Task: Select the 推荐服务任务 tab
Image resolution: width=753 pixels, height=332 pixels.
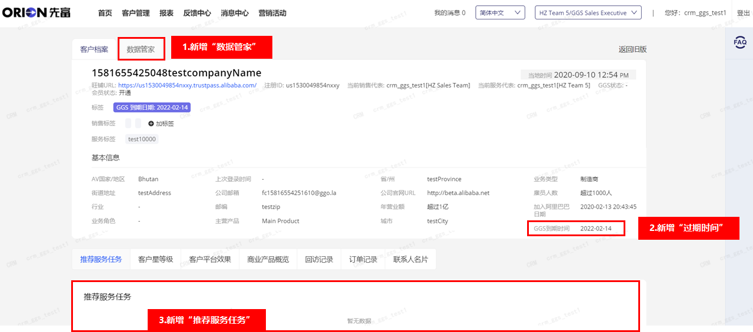Action: 101,259
